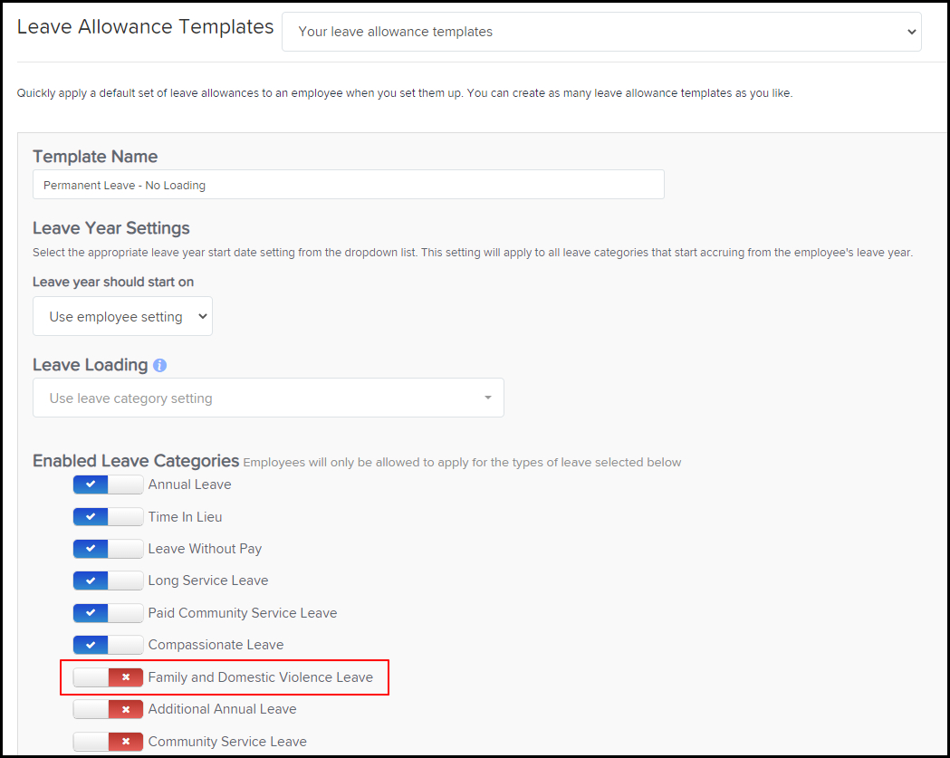Click the Long Service Leave label

pyautogui.click(x=207, y=580)
